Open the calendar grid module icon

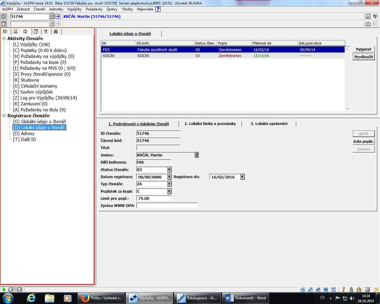334,290
